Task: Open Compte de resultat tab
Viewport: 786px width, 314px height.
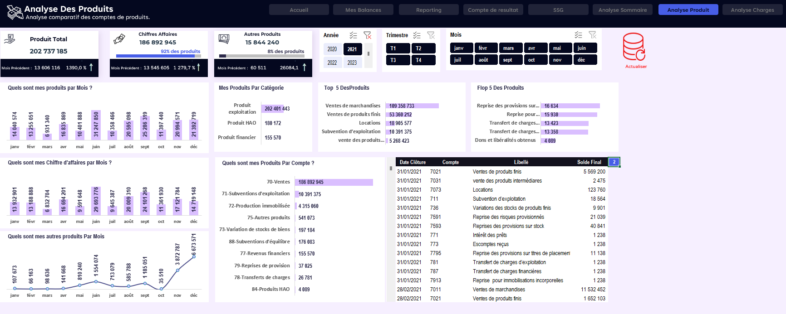Action: point(493,10)
